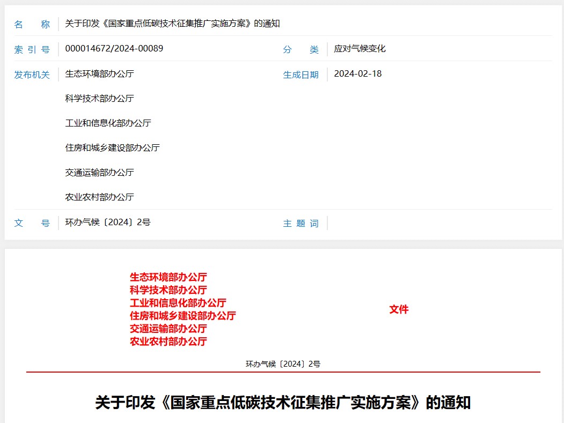
Task: Click centered document number above the red line
Action: point(283,364)
